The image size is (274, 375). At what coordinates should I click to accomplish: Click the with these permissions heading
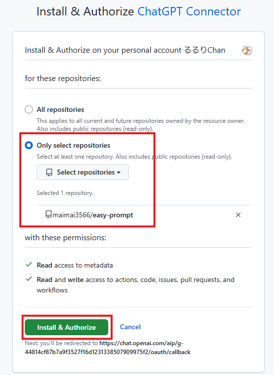tap(66, 238)
